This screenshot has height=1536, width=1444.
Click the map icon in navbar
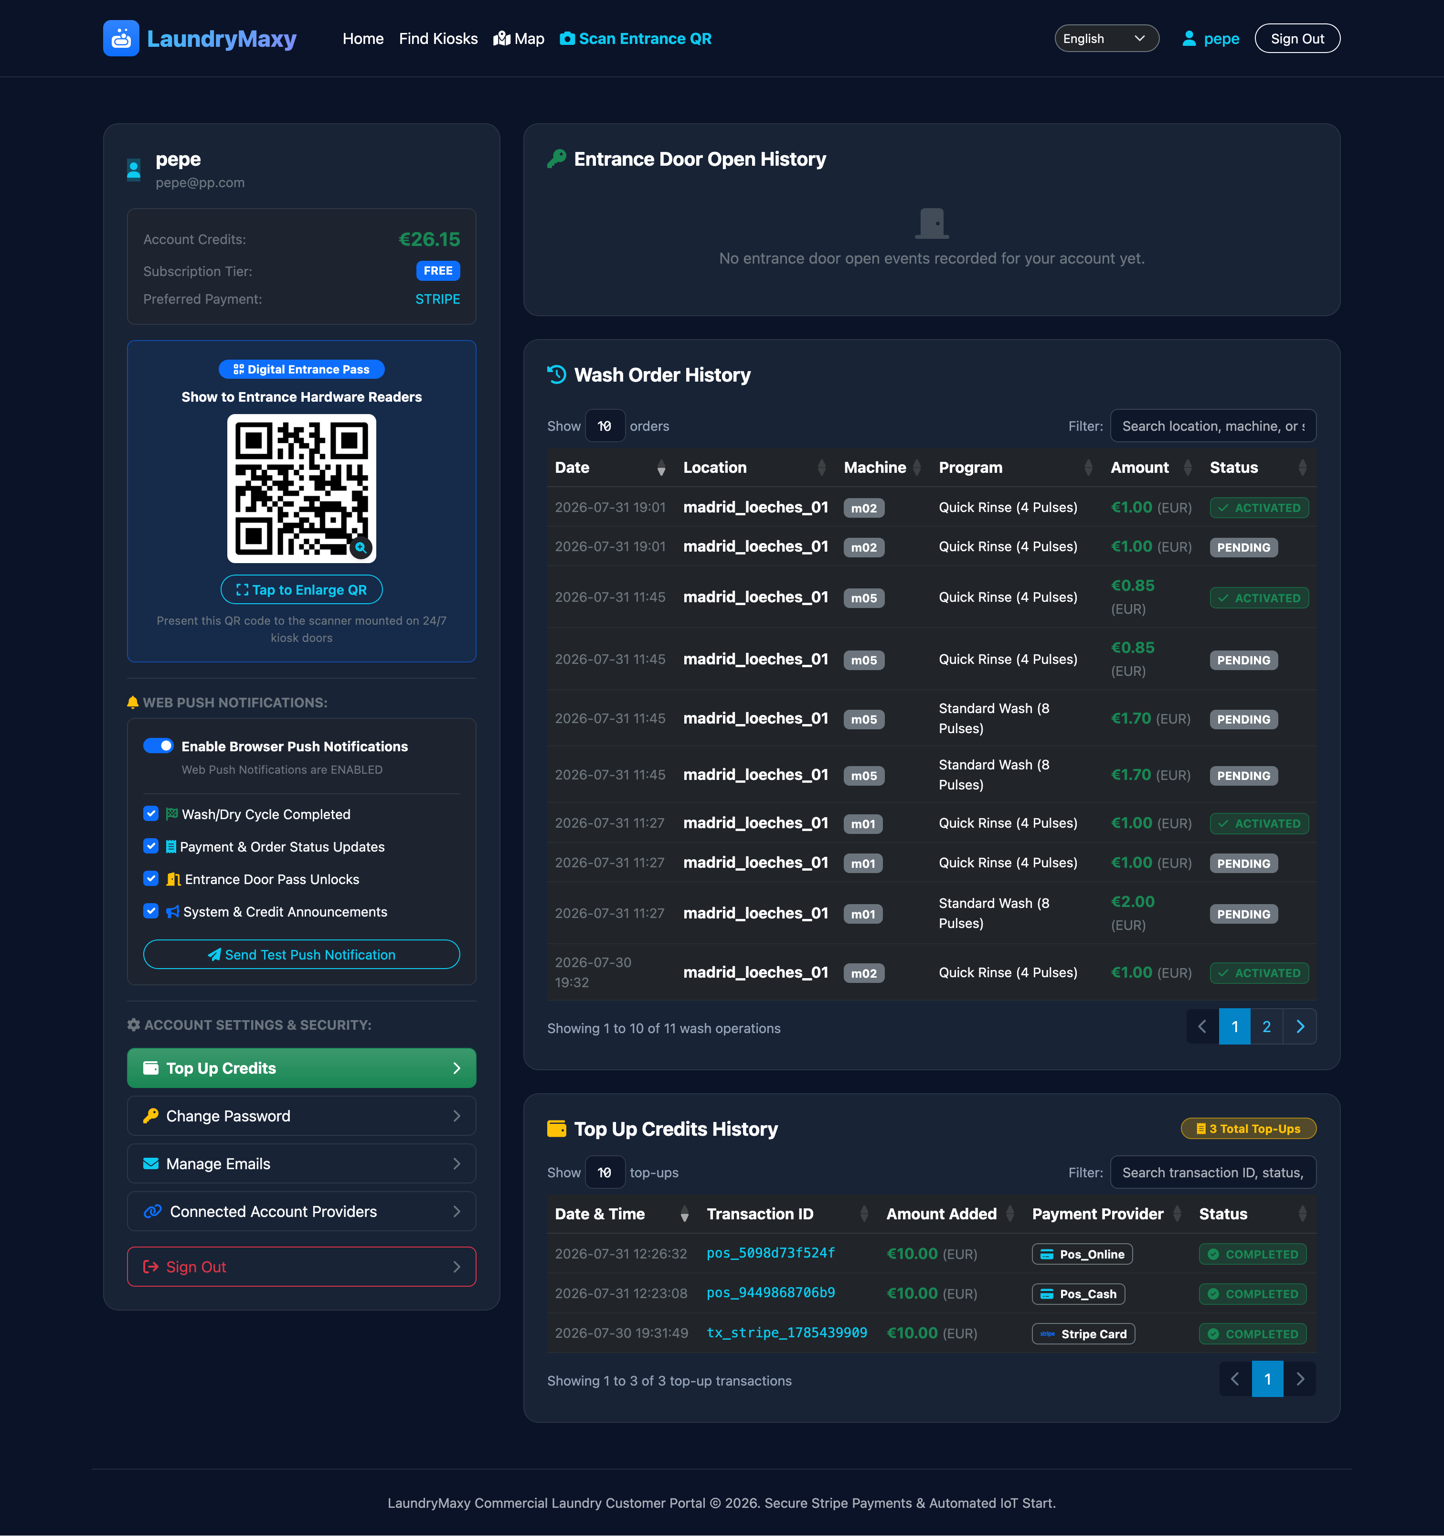(502, 39)
